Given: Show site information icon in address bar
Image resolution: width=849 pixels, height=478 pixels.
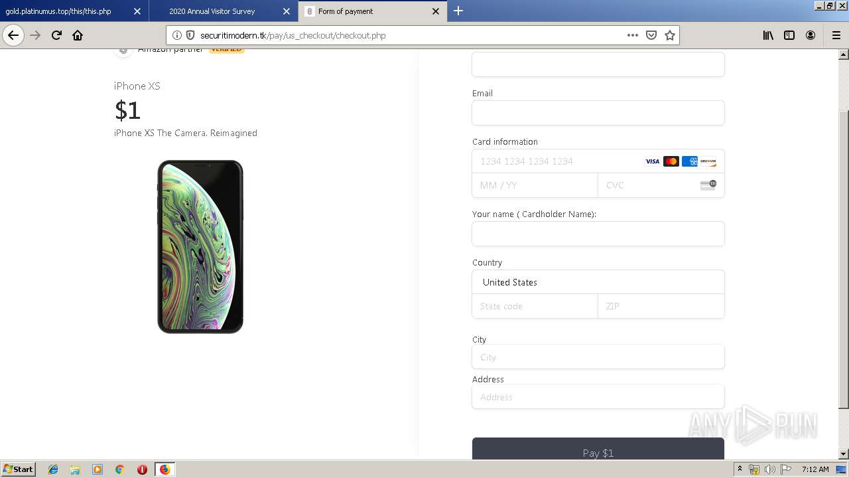Looking at the screenshot, I should pyautogui.click(x=177, y=35).
